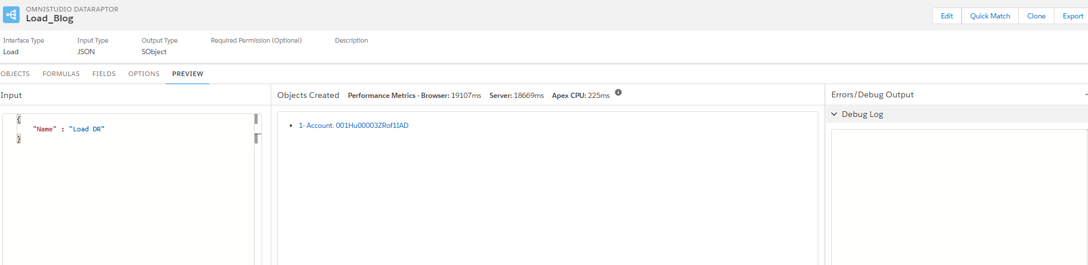Image resolution: width=1088 pixels, height=265 pixels.
Task: Click the OmniStudio DataRaptor icon
Action: (11, 14)
